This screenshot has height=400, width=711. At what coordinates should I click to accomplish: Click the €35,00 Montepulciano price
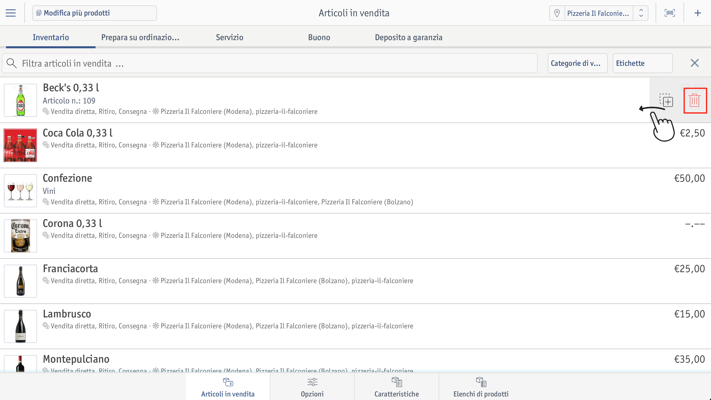pyautogui.click(x=689, y=359)
